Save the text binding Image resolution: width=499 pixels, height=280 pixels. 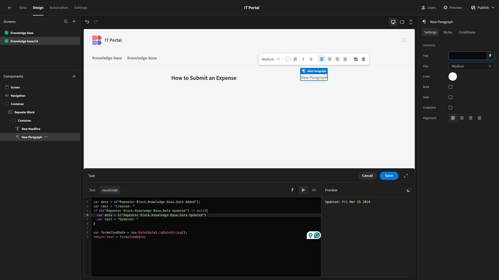pyautogui.click(x=389, y=176)
